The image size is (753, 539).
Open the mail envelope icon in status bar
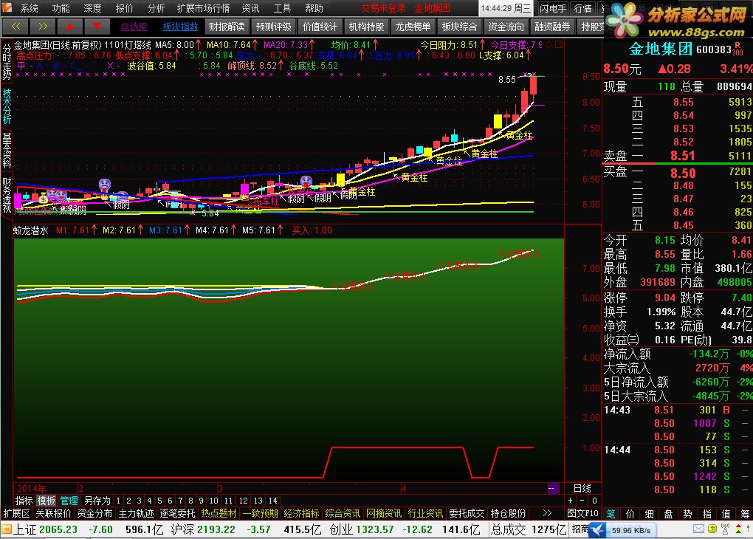click(x=698, y=529)
